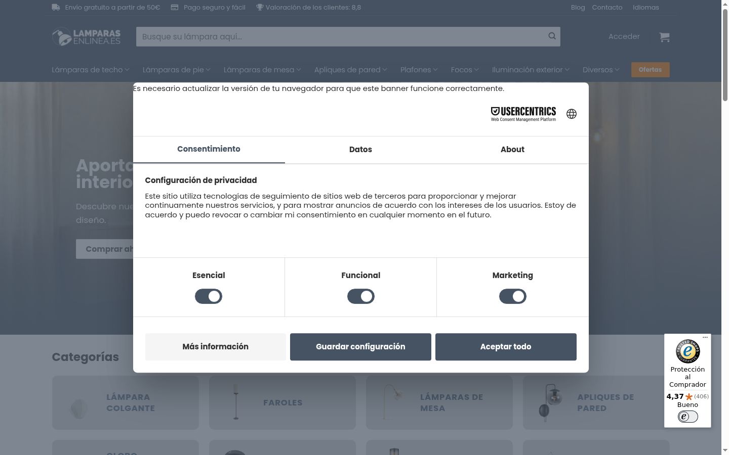This screenshot has width=729, height=455.
Task: Open the Iluminación exterior dropdown
Action: coord(531,70)
